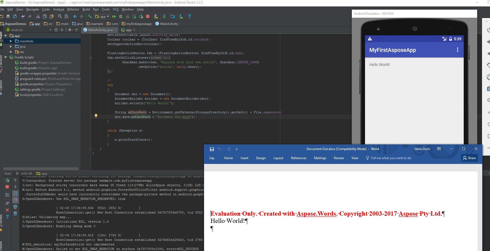Click the Replace icon in toolbar

[67, 16]
